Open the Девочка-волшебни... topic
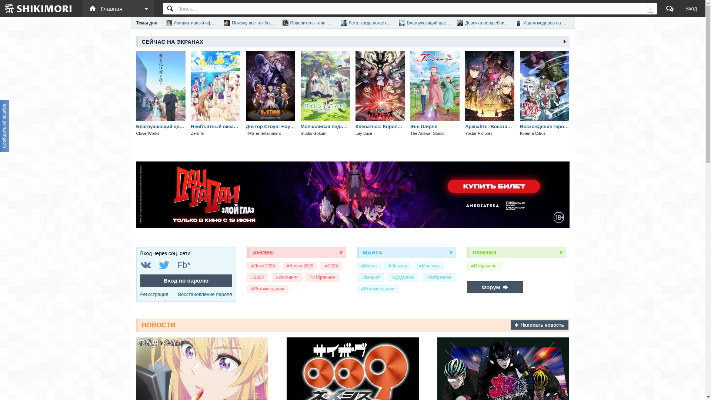This screenshot has width=711, height=400. 483,23
